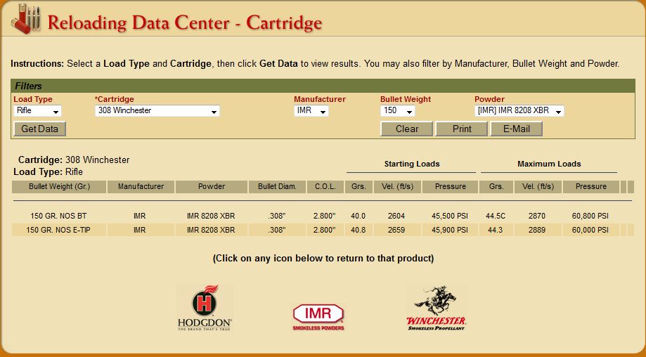
Task: Click the Reloading Data Center - Cartridge title
Action: 185,22
